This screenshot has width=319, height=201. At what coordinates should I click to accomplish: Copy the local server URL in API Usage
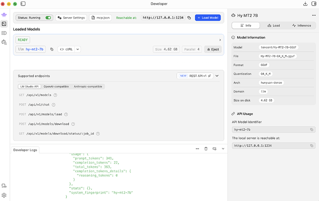pyautogui.click(x=312, y=146)
